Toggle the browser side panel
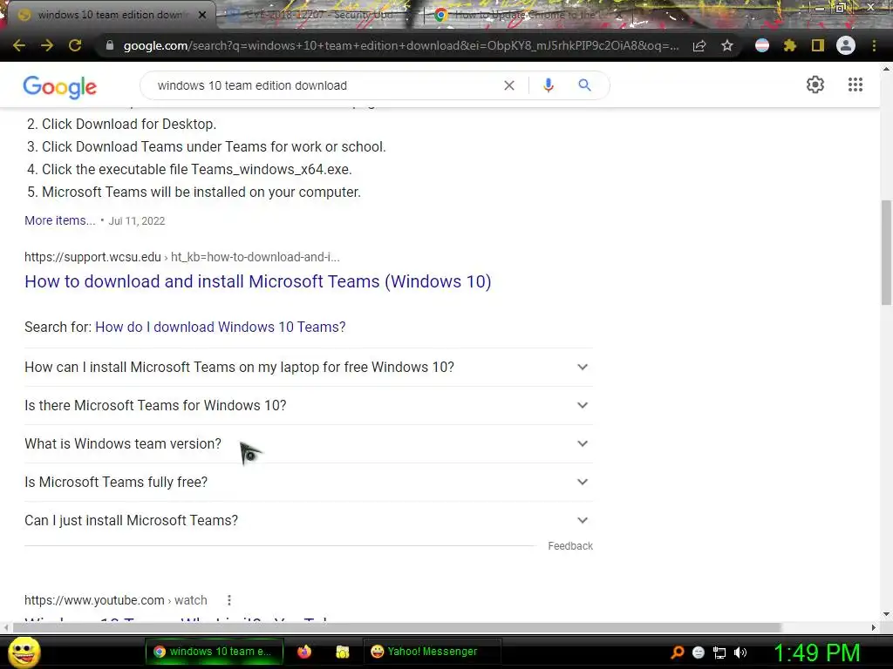 point(818,45)
